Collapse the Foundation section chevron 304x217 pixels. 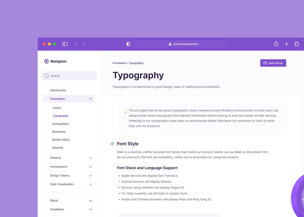click(90, 99)
